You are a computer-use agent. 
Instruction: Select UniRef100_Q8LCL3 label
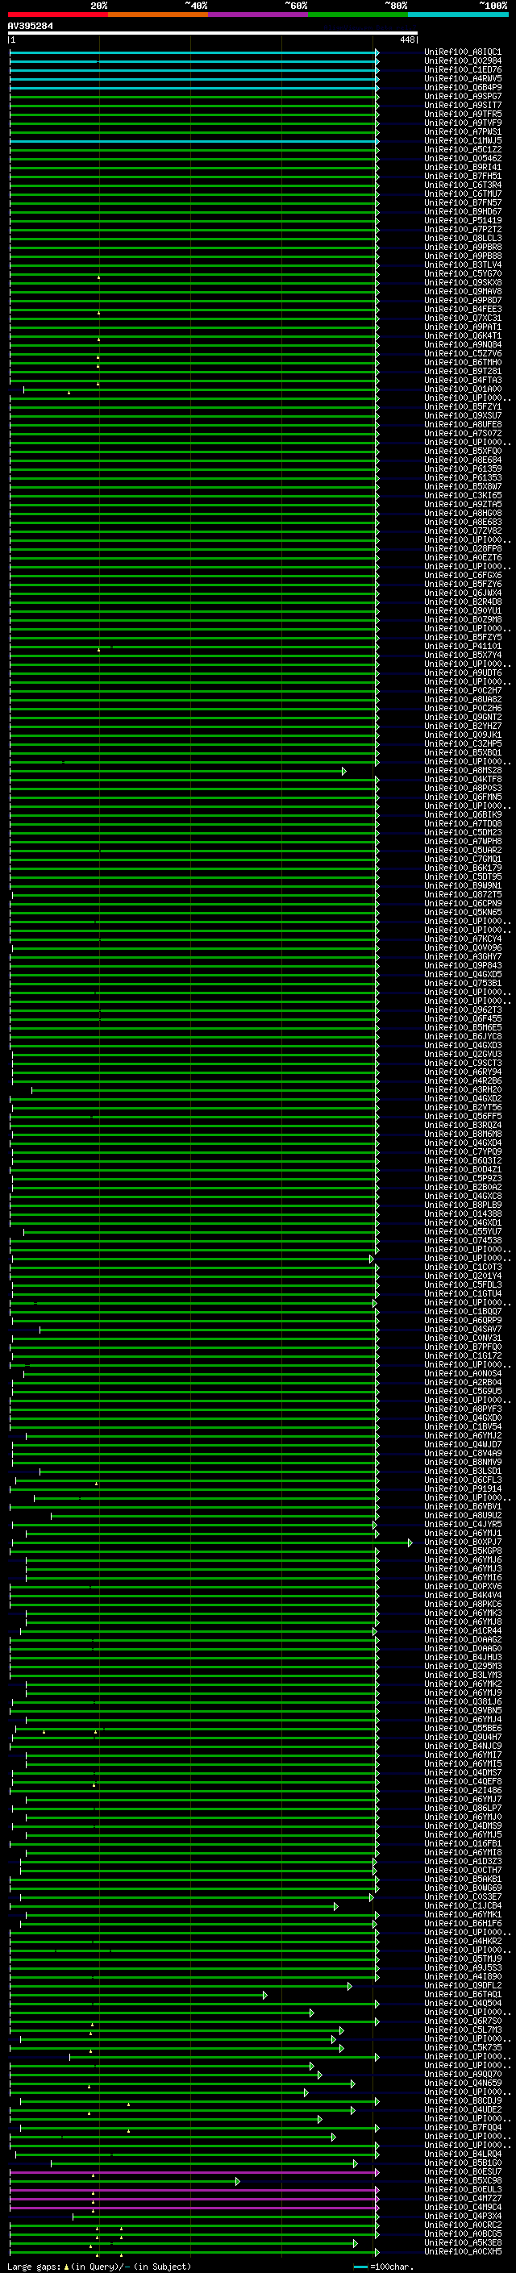pos(462,238)
